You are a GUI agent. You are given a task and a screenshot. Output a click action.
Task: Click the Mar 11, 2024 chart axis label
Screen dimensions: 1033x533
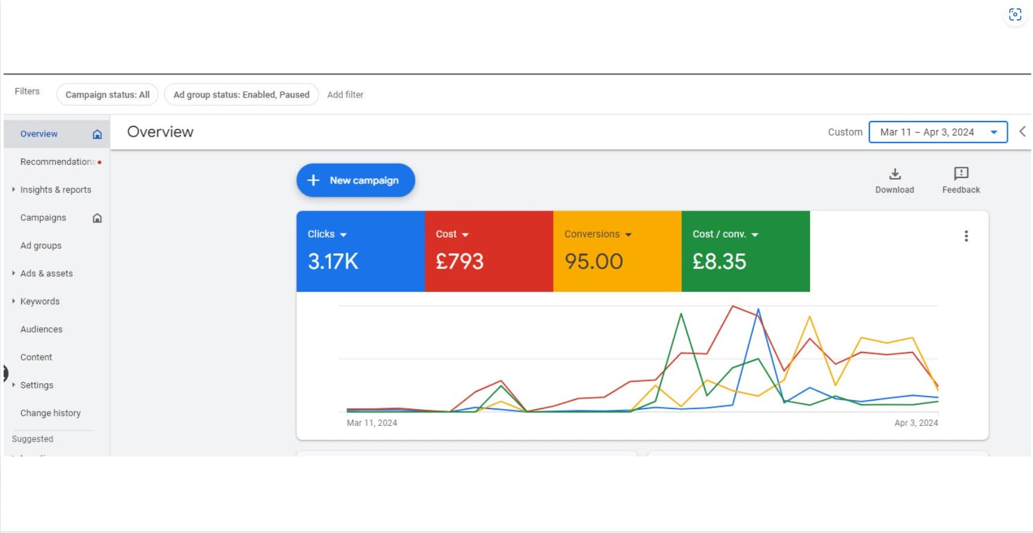(x=372, y=423)
